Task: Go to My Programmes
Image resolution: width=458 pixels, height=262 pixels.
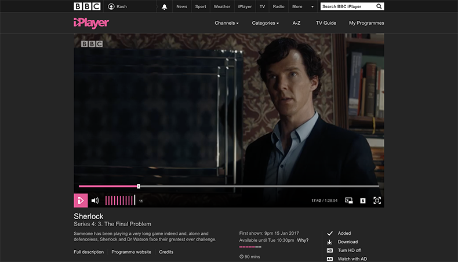Action: click(x=366, y=23)
